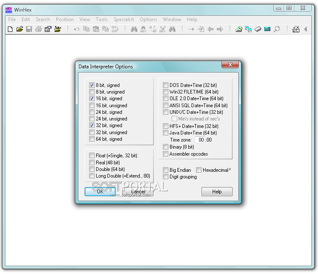Viewport: 318px width, 274px height.
Task: Enable the 8 bit, unsigned checkbox
Action: [92, 92]
